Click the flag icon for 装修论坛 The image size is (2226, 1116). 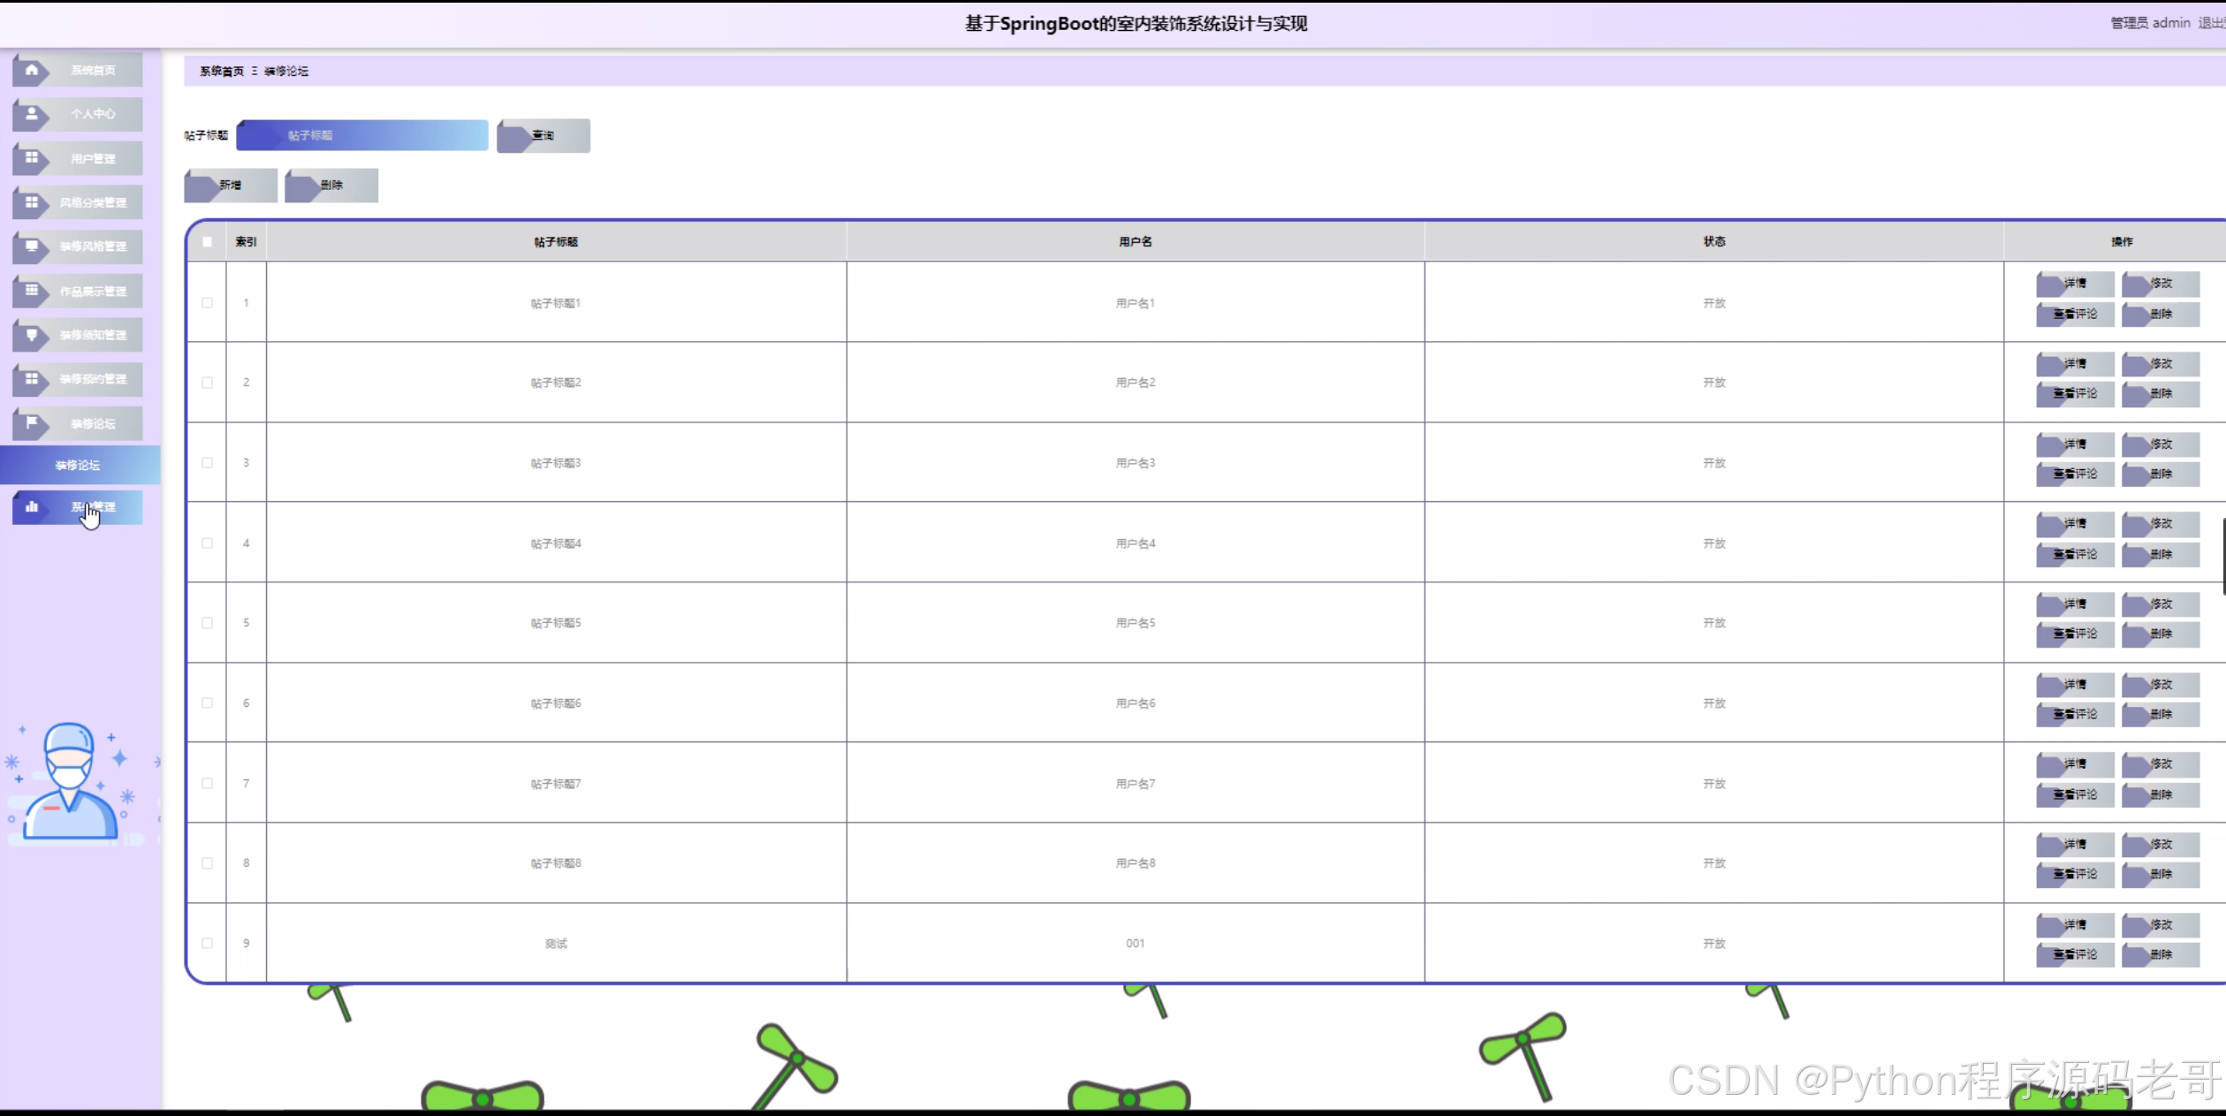pos(32,423)
